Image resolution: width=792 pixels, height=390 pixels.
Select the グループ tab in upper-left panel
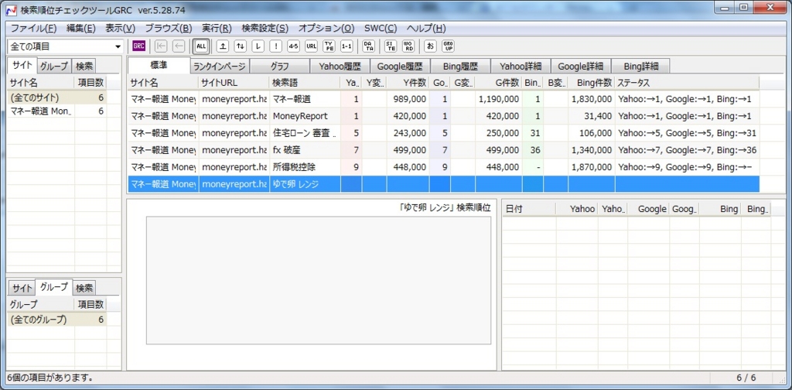[x=54, y=67]
